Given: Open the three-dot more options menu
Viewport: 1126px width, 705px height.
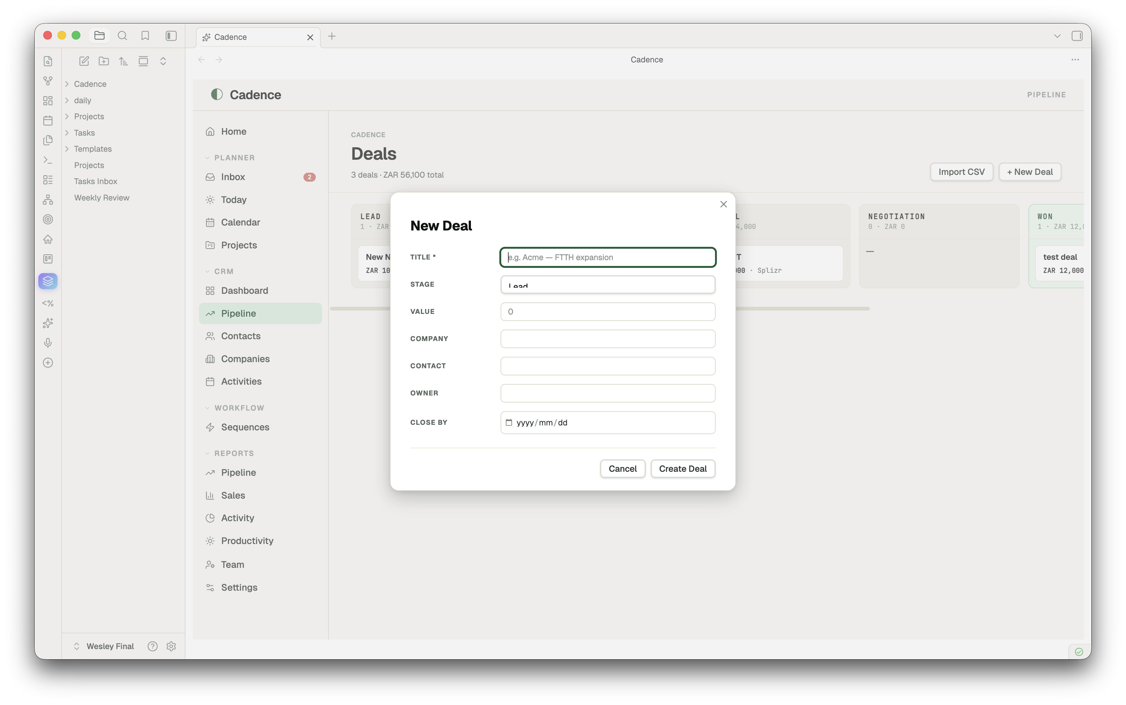Looking at the screenshot, I should pos(1075,60).
